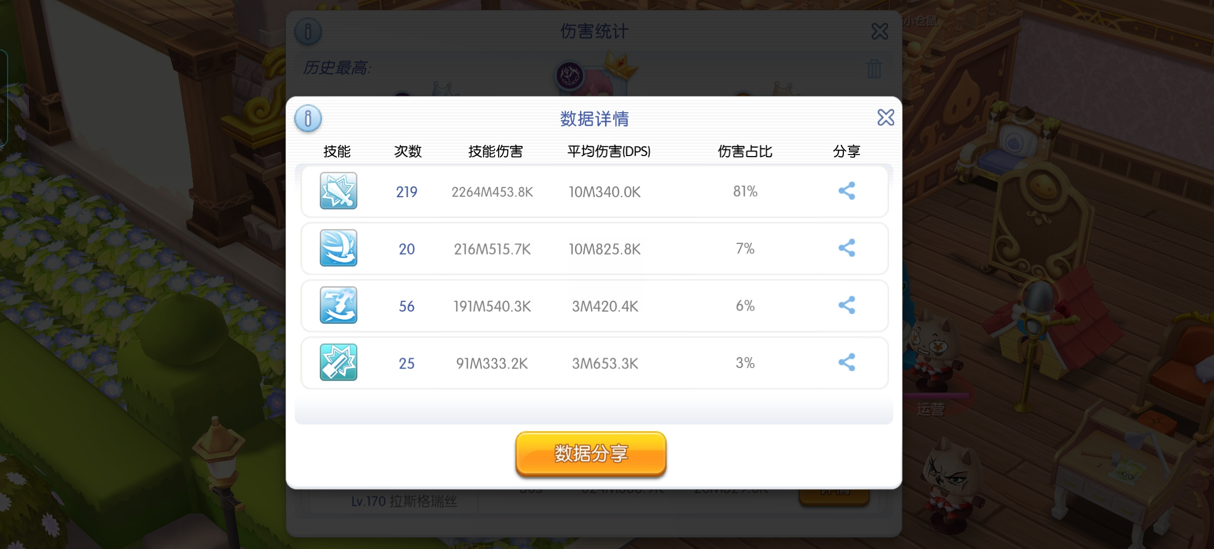The height and width of the screenshot is (549, 1214).
Task: Click the 平均伤害(DPS) column header
Action: click(x=609, y=151)
